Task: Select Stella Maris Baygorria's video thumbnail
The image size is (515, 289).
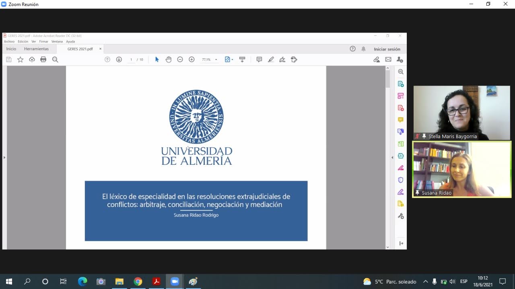Action: point(462,113)
